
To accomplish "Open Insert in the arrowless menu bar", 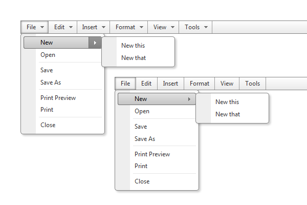I will [170, 84].
